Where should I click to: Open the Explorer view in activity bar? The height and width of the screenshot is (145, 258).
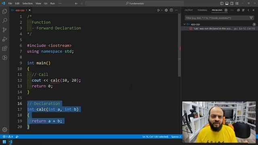tap(4, 11)
